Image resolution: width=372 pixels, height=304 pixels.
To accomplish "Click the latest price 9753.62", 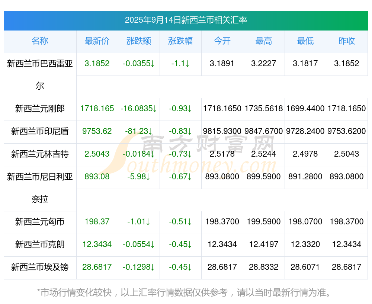I will click(x=97, y=131).
